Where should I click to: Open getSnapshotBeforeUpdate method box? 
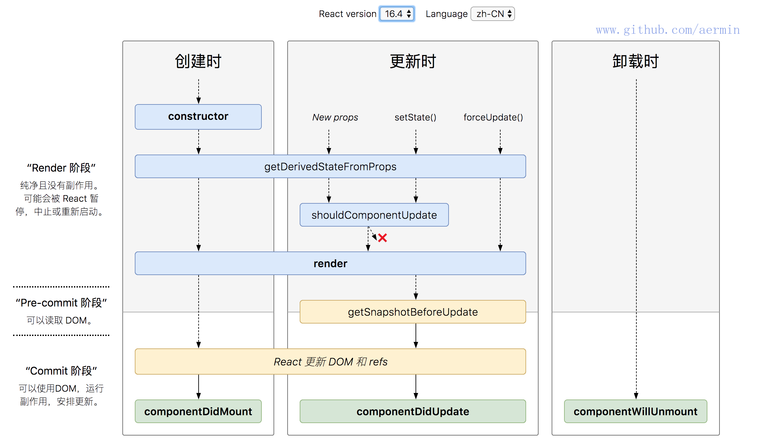point(413,312)
